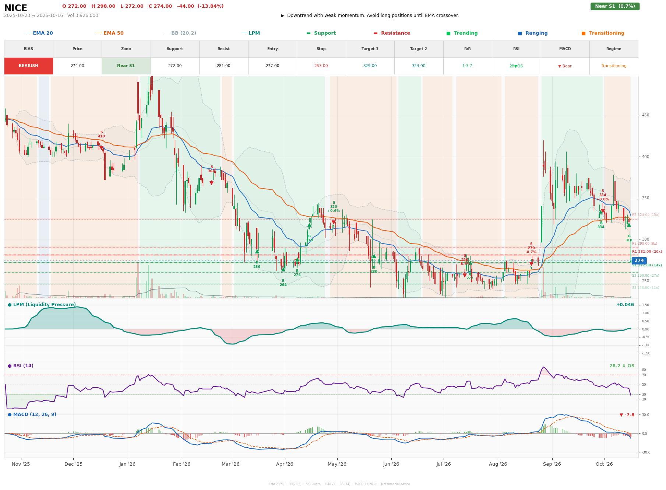Screen dimensions: 666x490
Task: Click the 'B 280' buy signal arrow
Action: [x=374, y=256]
